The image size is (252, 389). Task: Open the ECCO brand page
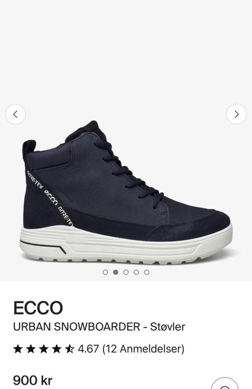pos(38,307)
